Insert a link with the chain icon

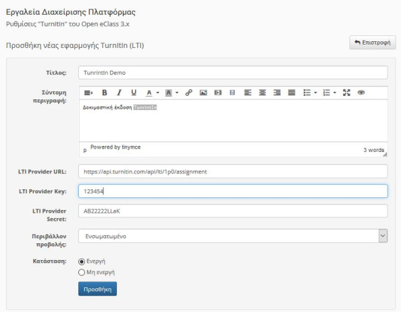(188, 93)
